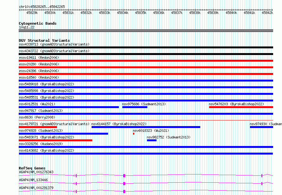282x195 pixels.
Task: Click the RefSeq Genes track title
Action: 32,168
